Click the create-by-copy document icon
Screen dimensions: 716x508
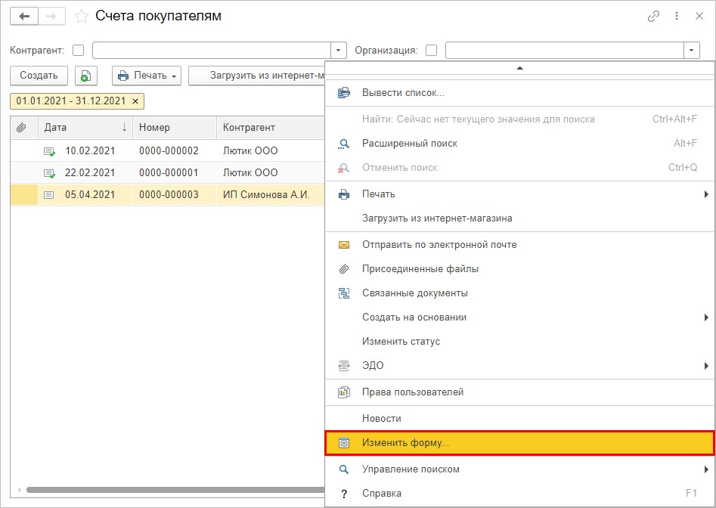[86, 76]
